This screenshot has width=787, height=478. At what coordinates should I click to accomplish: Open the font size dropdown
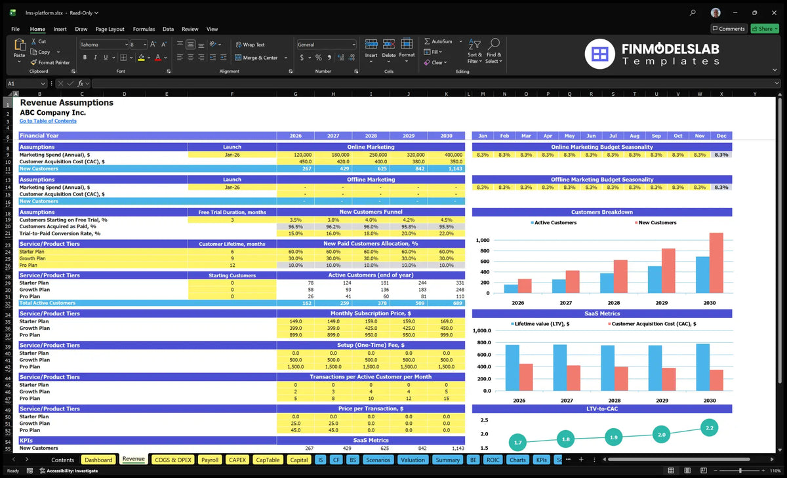pyautogui.click(x=144, y=45)
